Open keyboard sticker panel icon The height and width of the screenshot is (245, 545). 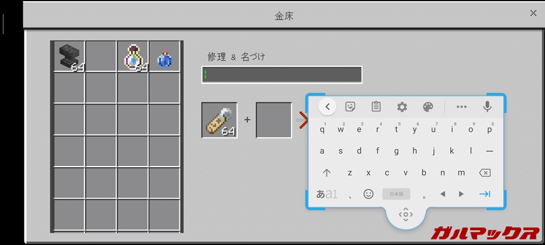click(350, 107)
